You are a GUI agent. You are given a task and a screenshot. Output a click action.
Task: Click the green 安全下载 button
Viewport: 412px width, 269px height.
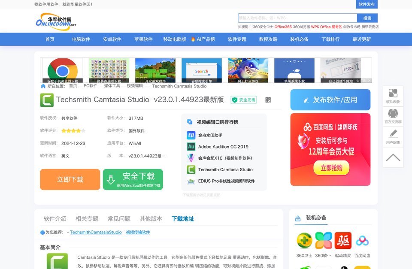tap(133, 179)
